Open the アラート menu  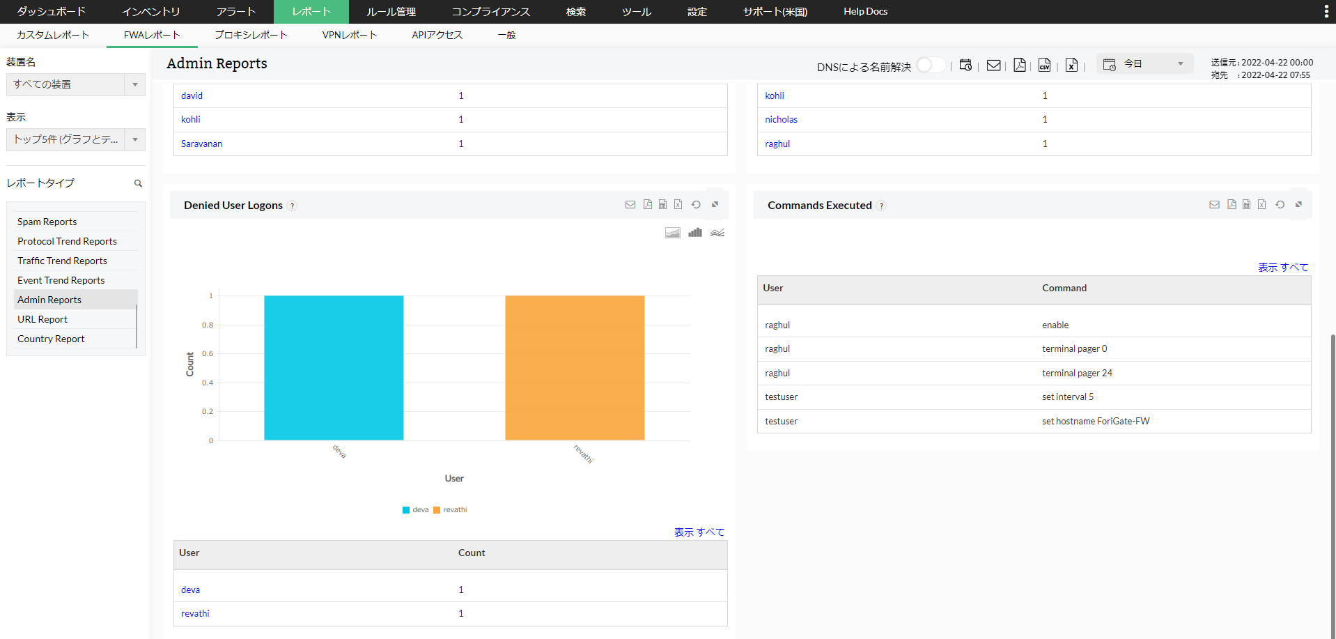coord(236,12)
